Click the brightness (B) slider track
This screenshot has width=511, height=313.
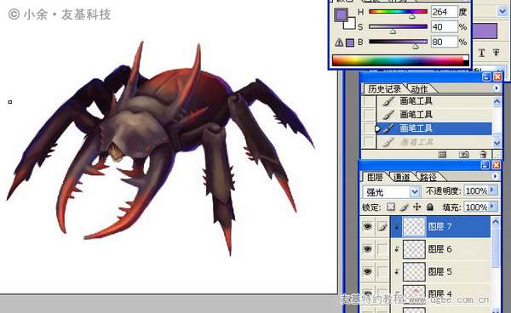click(x=398, y=42)
